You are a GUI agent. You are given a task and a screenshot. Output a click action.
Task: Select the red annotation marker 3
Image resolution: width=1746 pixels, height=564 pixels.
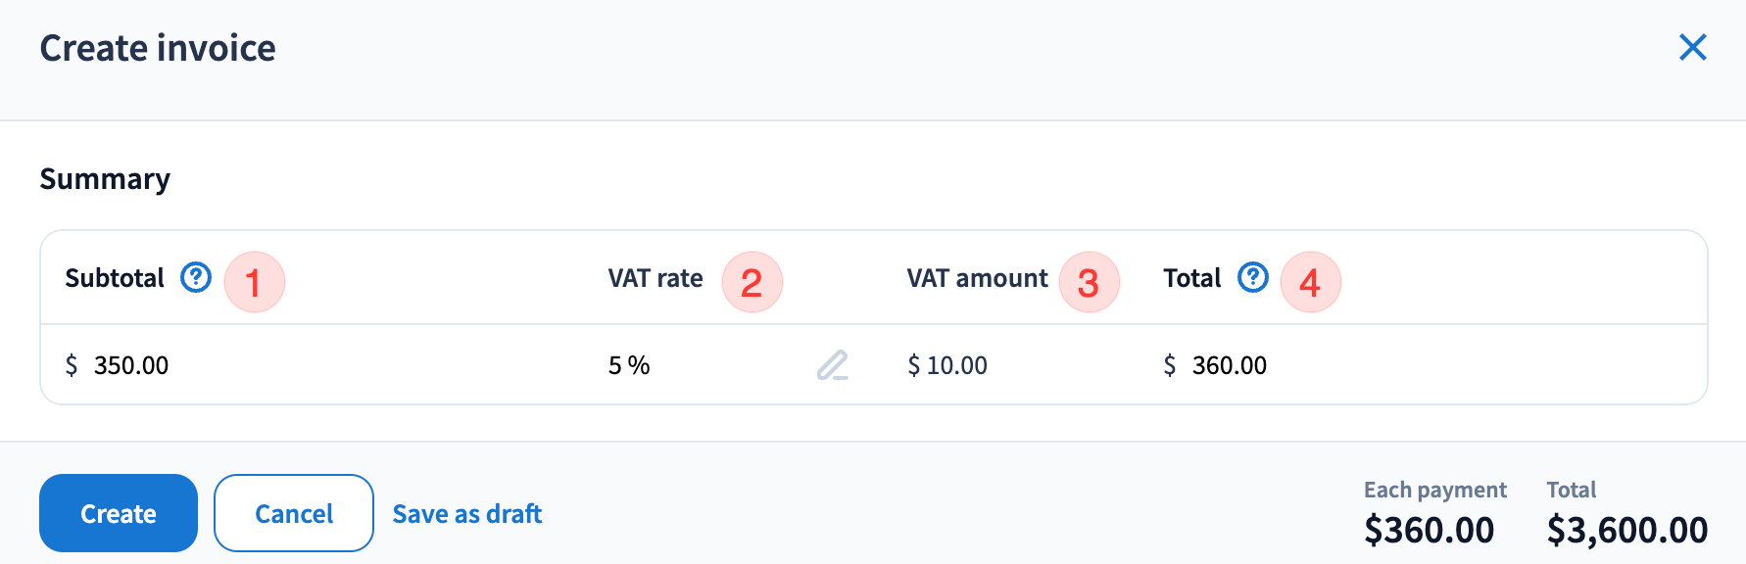pyautogui.click(x=1089, y=282)
